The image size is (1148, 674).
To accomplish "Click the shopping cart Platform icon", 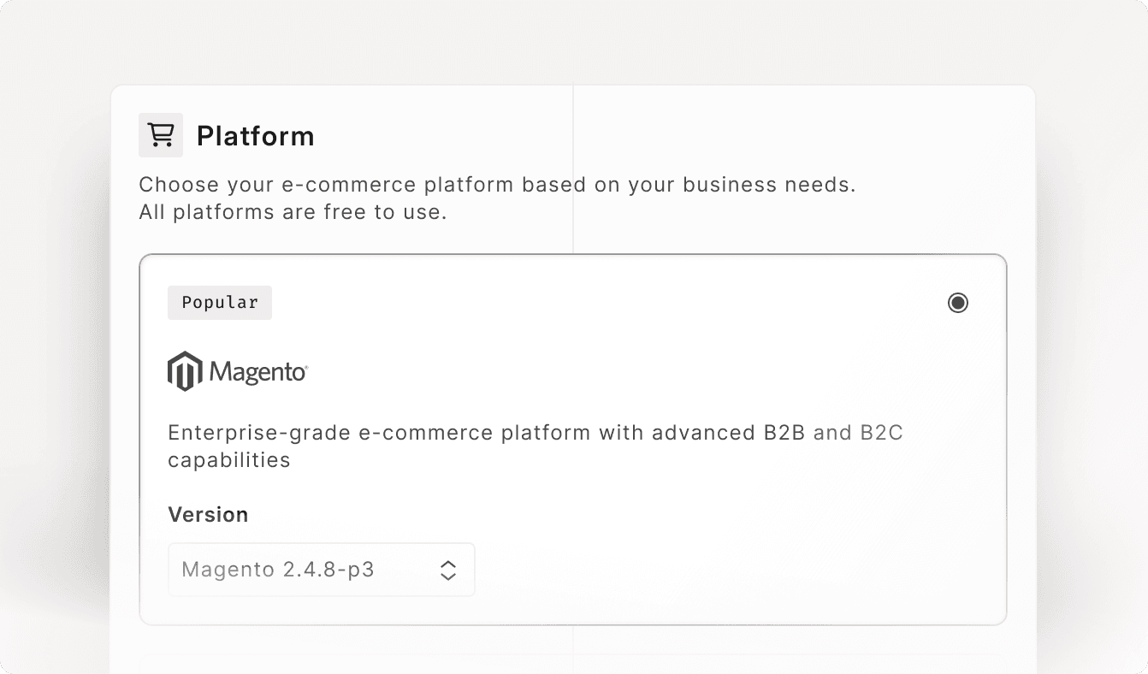I will [161, 135].
